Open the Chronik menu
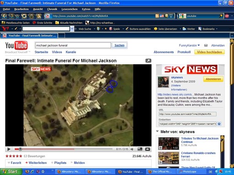The image size is (234, 175). tap(52, 9)
